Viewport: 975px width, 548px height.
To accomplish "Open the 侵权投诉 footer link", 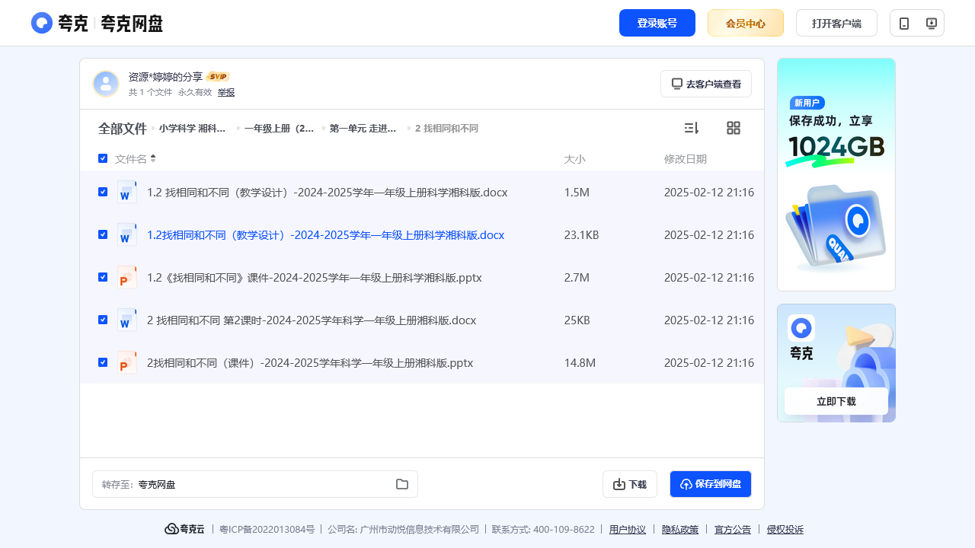I will click(x=785, y=530).
